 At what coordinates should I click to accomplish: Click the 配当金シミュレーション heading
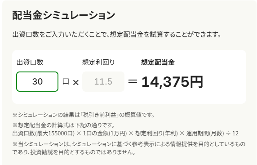coord(64,15)
